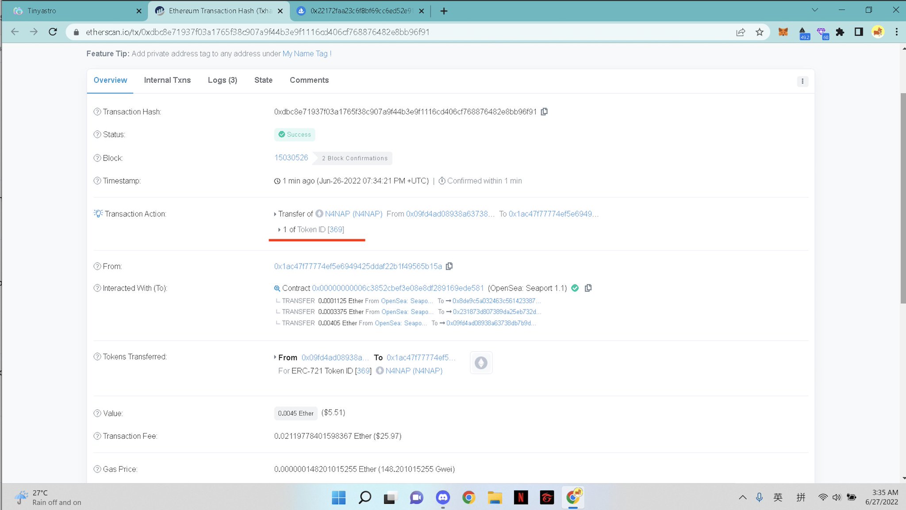Expand the 1 of Token ID row arrow
This screenshot has height=510, width=906.
[279, 230]
